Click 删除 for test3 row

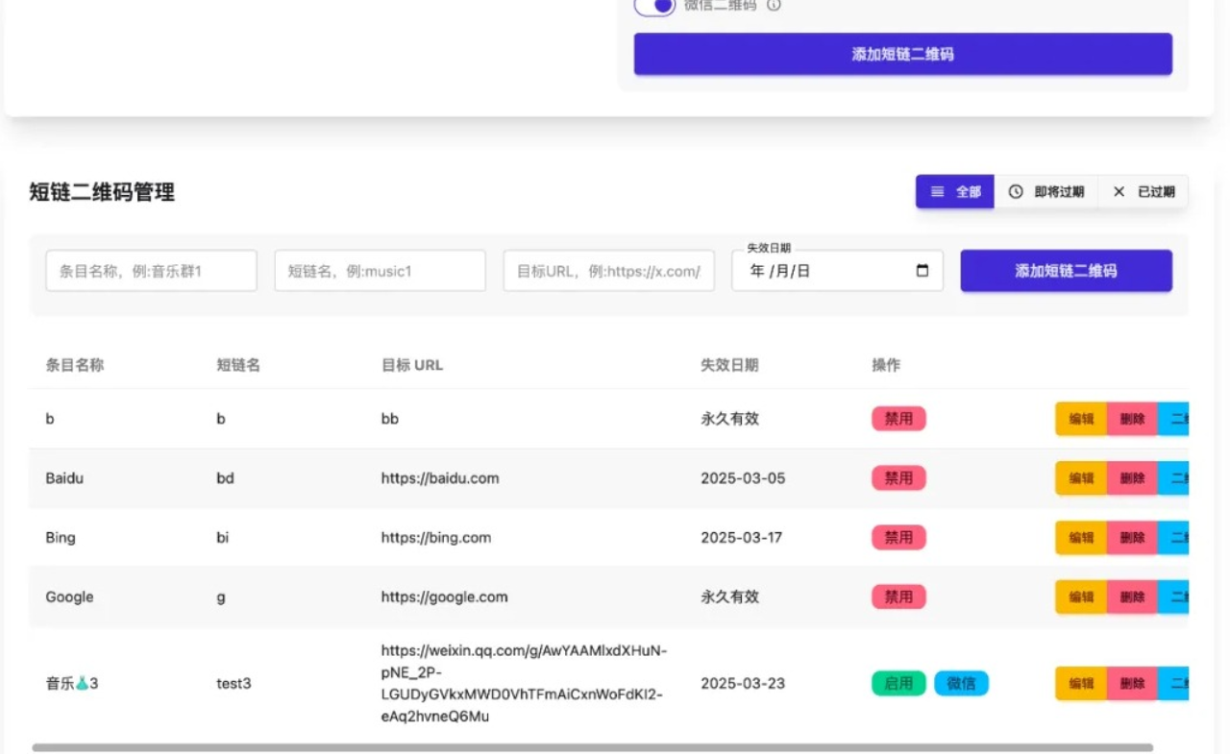1132,683
